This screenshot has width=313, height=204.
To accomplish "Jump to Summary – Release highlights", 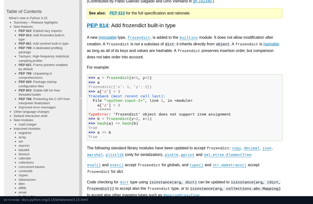I will (x=36, y=22).
